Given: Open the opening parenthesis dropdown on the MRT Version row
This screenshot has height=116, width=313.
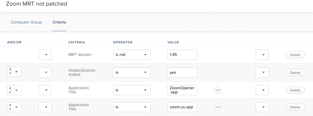Looking at the screenshot, I should [x=45, y=55].
